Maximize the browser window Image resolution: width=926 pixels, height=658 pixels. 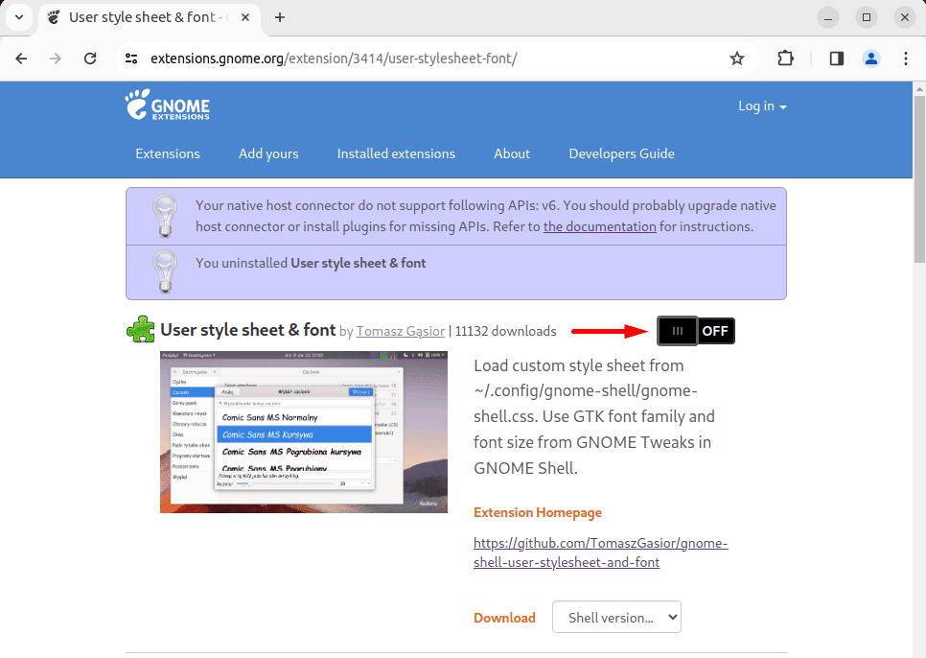click(x=867, y=17)
